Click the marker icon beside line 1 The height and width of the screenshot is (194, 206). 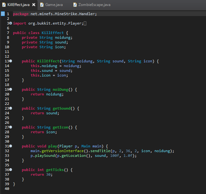pyautogui.click(x=3, y=14)
